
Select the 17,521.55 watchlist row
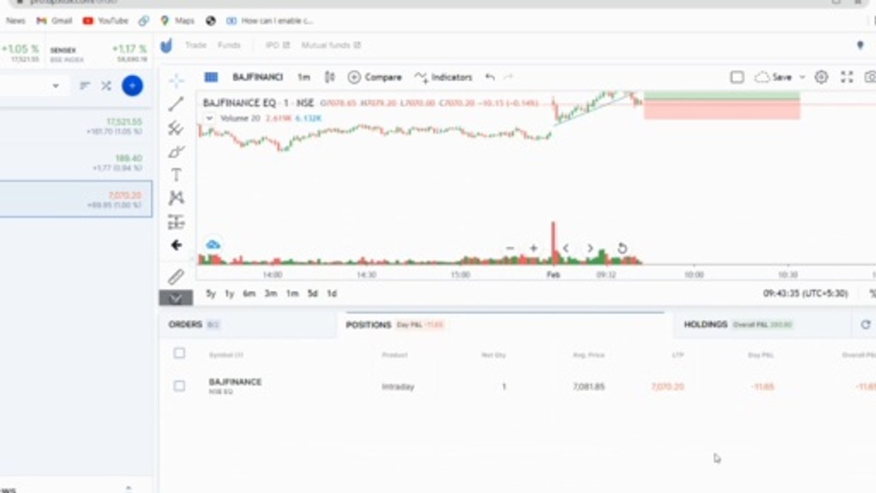75,126
